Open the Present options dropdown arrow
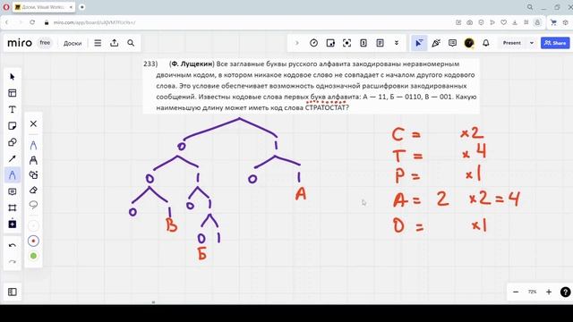The image size is (573, 322). (x=532, y=43)
